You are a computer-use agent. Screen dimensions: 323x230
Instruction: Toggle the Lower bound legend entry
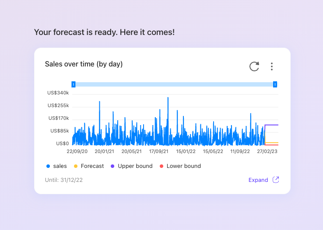tap(183, 166)
